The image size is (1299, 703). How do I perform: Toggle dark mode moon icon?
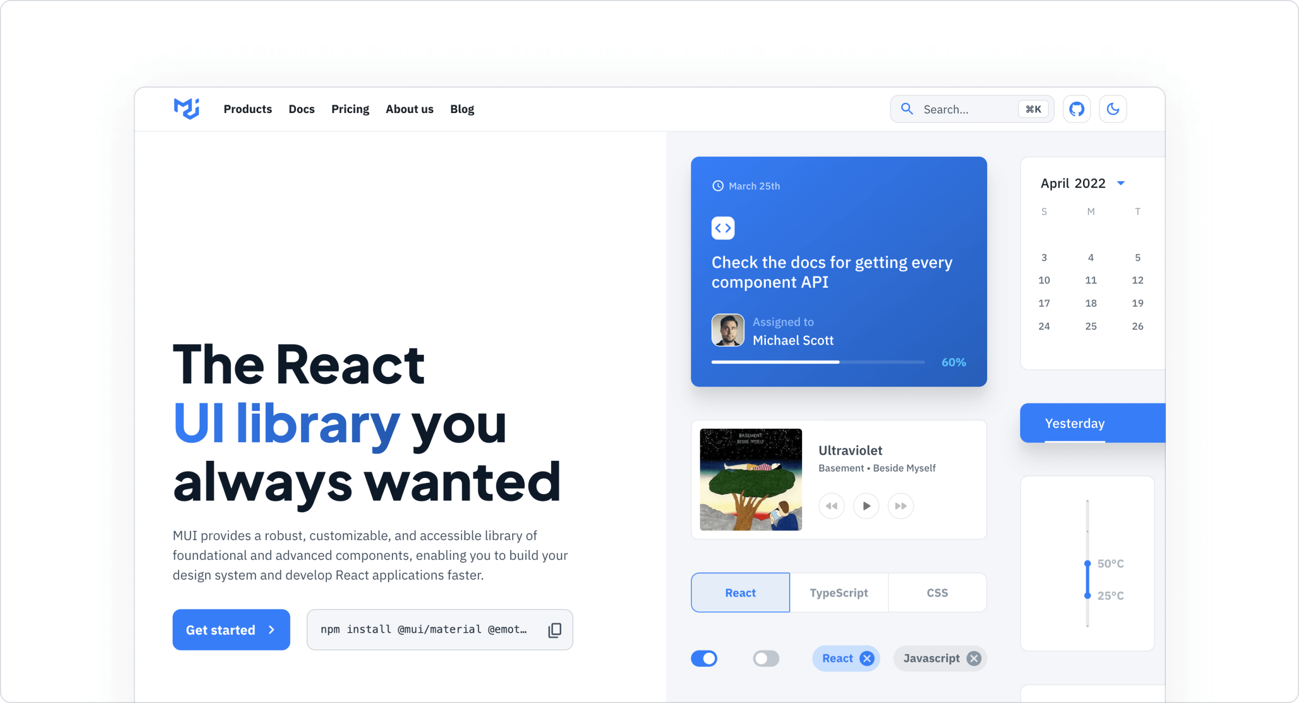1113,109
